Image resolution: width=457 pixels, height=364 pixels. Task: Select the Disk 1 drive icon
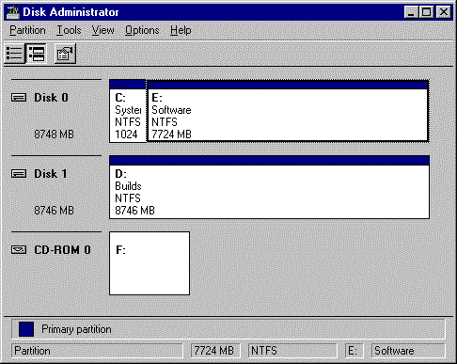point(19,173)
